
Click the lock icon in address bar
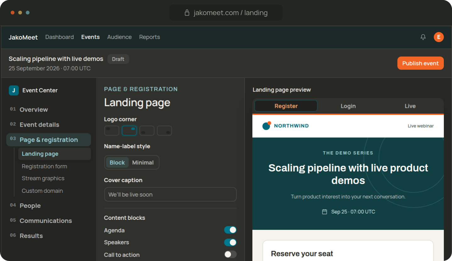tap(187, 13)
